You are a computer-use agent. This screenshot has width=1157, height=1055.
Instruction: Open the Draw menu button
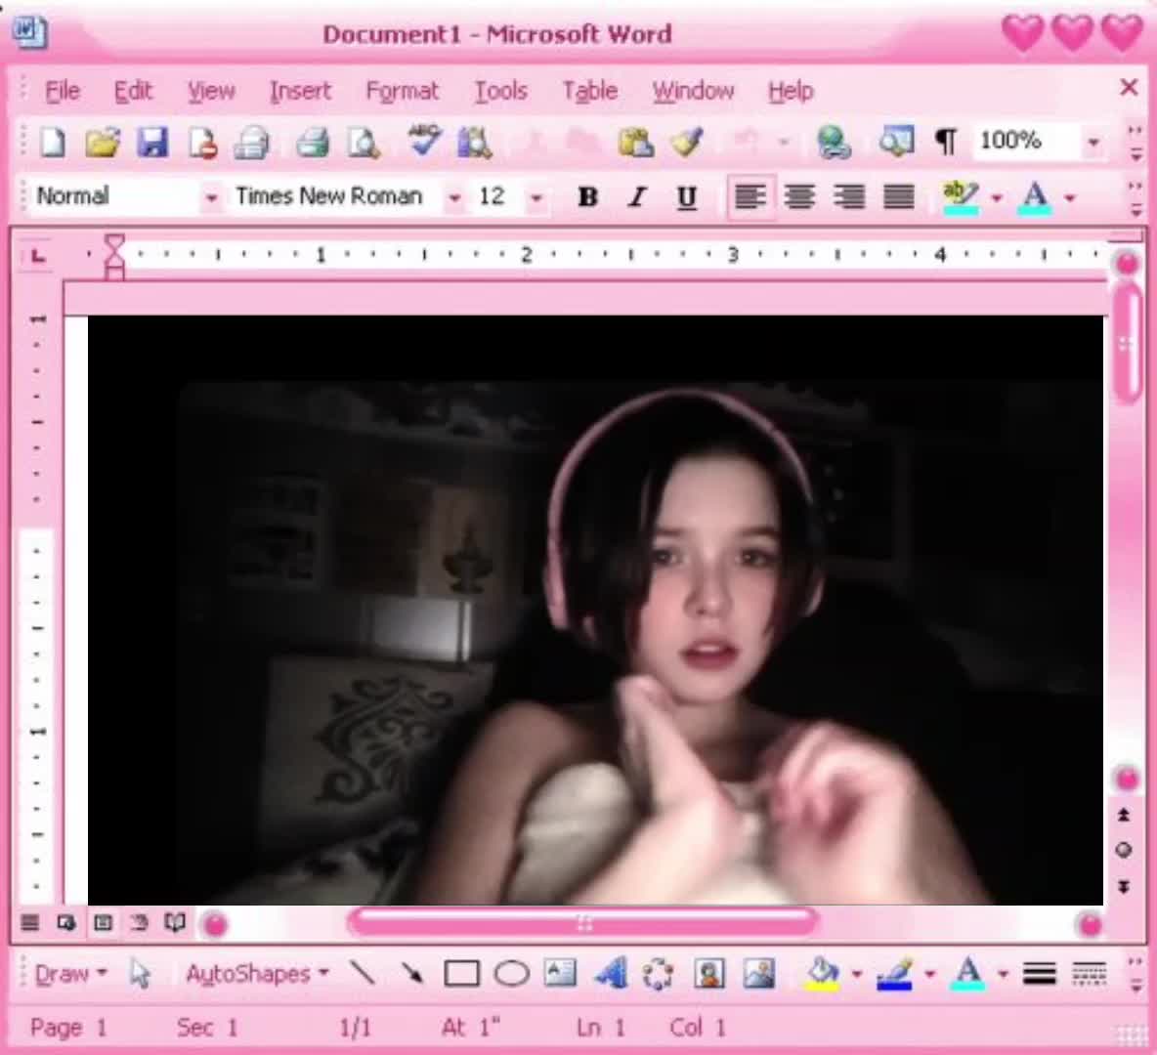tap(70, 974)
